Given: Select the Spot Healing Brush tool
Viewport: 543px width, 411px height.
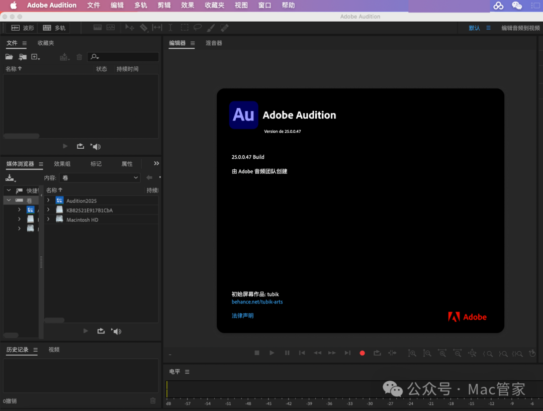Looking at the screenshot, I should point(224,28).
